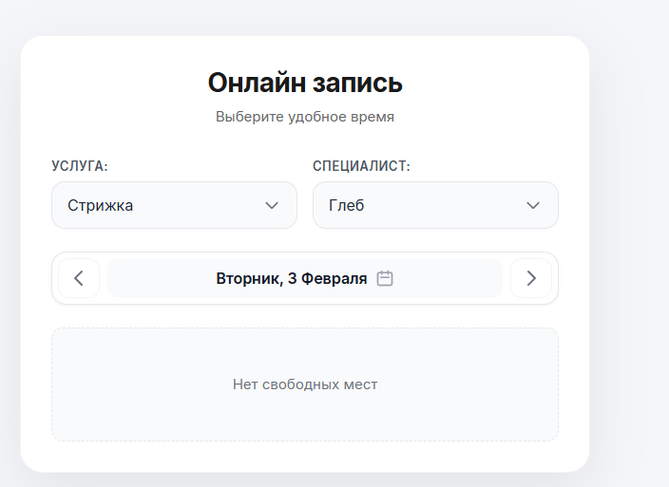Click the calendar icon beside the date
Screen dimensions: 669x487
tap(385, 278)
